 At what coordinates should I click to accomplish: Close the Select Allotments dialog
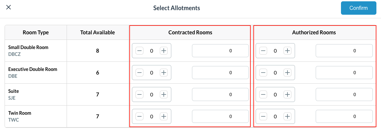point(9,8)
